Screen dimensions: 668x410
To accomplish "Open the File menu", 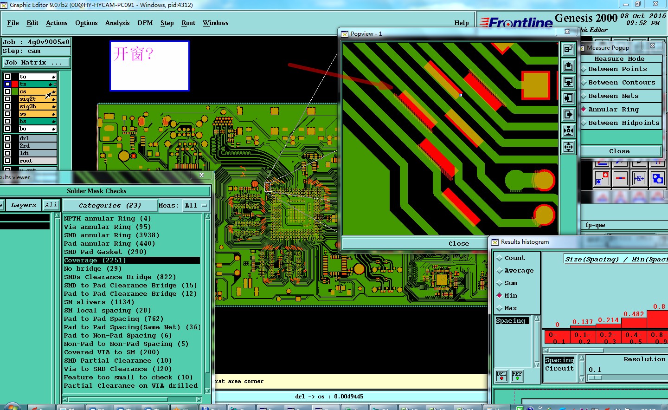I will pyautogui.click(x=13, y=23).
